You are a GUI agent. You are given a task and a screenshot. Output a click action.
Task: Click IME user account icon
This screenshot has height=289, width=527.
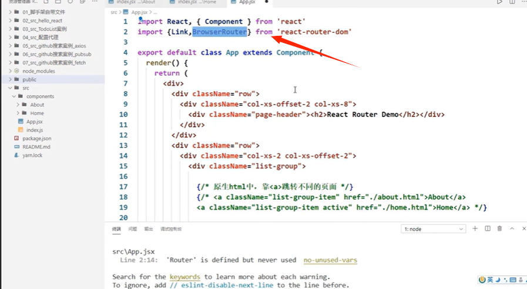click(521, 280)
